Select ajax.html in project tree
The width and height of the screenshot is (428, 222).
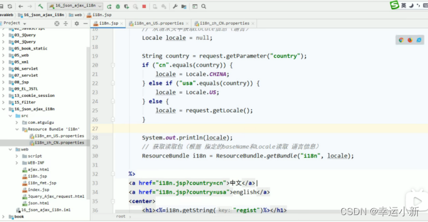(x=36, y=170)
